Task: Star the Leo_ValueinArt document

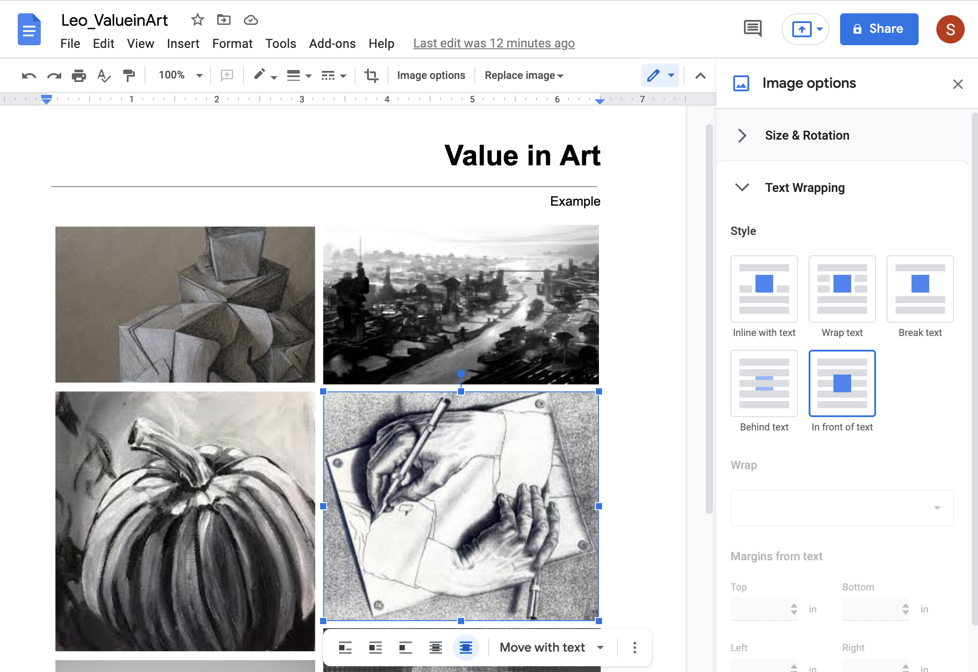Action: click(x=197, y=20)
